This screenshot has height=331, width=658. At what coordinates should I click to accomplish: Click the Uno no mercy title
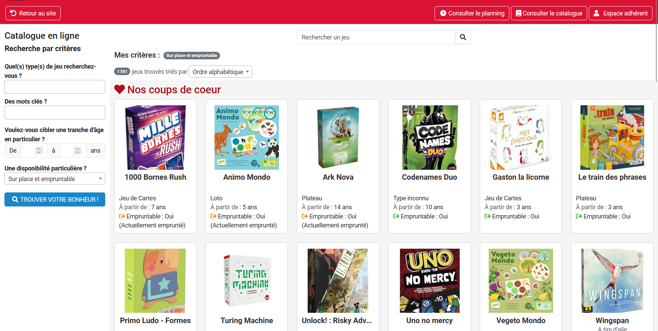[x=429, y=320]
